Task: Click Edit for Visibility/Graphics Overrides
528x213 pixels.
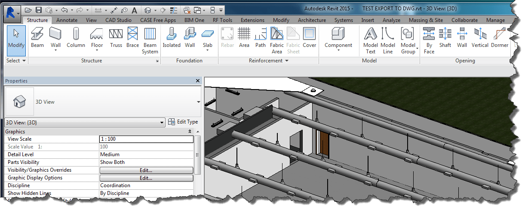Action: tap(146, 170)
